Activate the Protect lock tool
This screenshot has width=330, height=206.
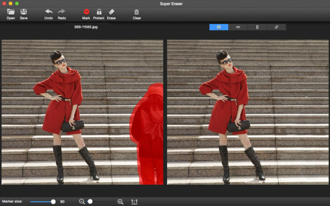click(98, 12)
